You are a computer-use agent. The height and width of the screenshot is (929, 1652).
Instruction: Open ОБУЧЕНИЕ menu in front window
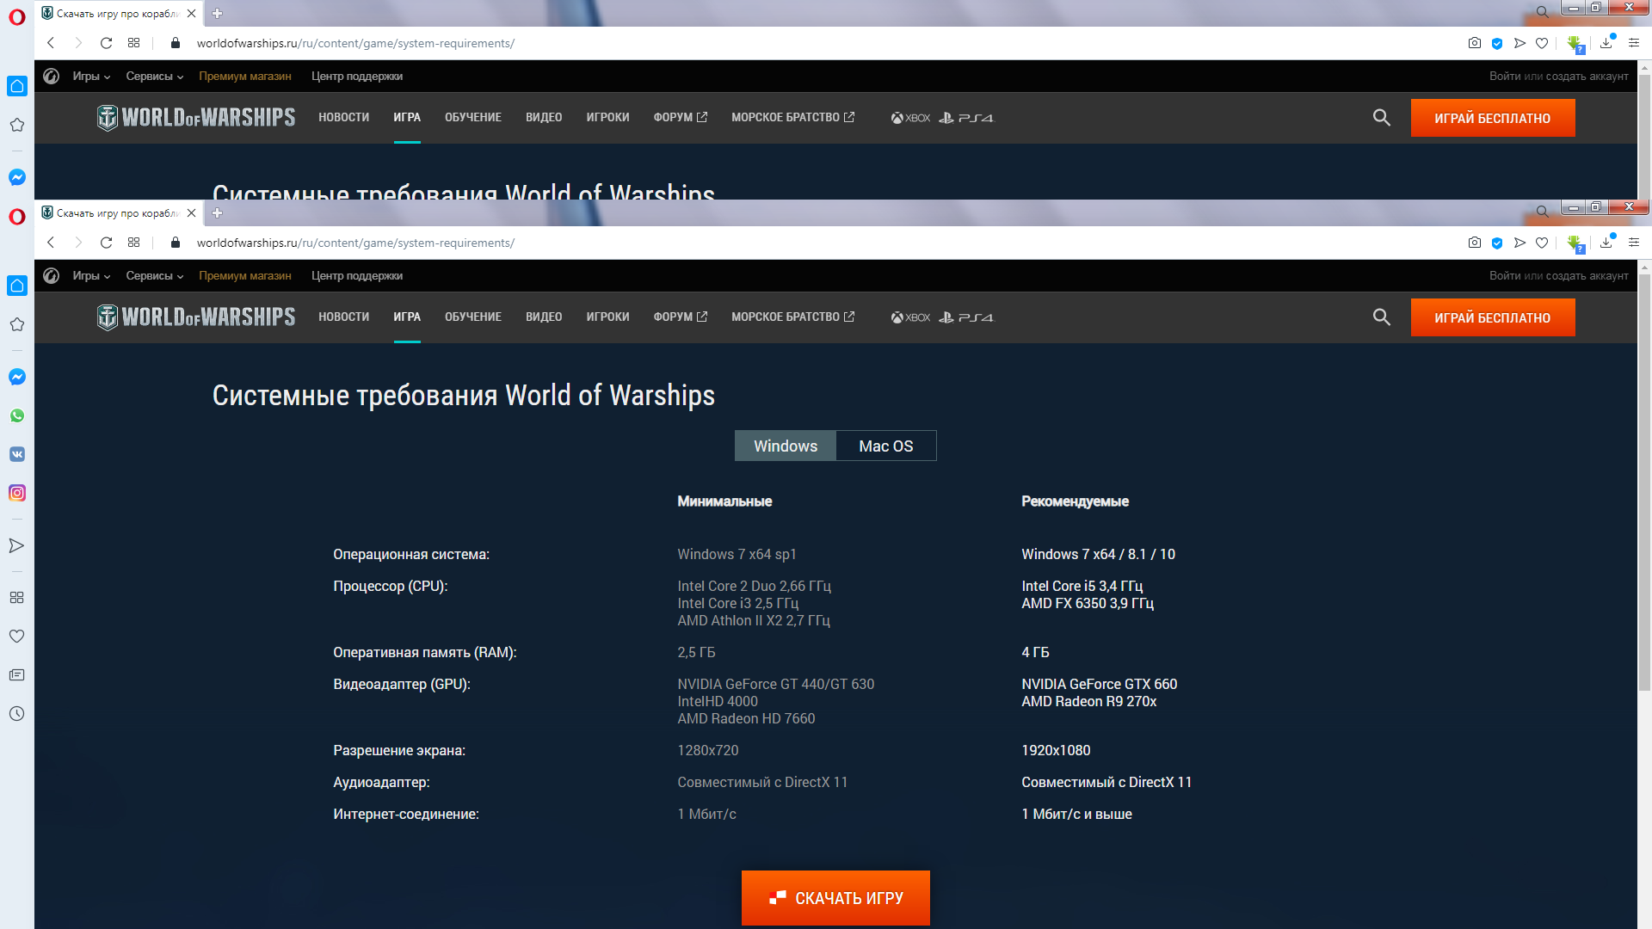(473, 317)
